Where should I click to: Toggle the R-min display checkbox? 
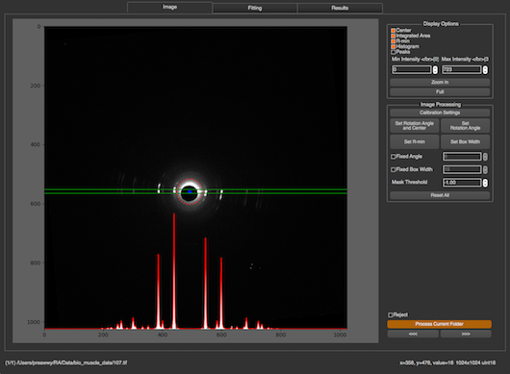tap(393, 41)
